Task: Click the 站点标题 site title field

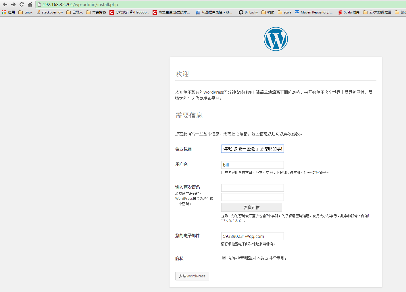Action: click(253, 149)
